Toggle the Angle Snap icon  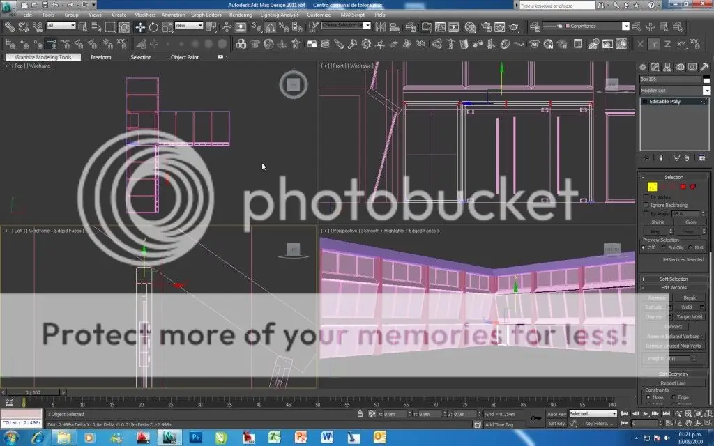pyautogui.click(x=270, y=27)
